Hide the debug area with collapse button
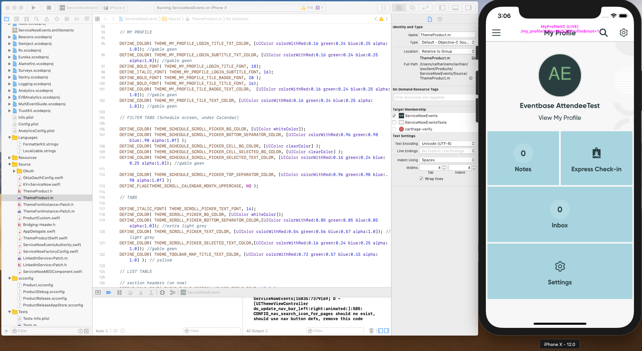642x351 pixels. (98, 292)
